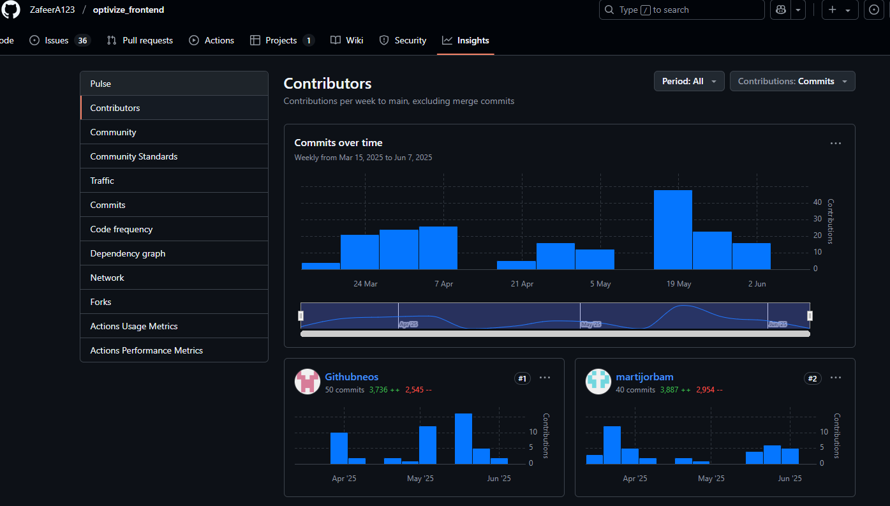This screenshot has width=890, height=506.
Task: Click the Projects count badge 1
Action: pyautogui.click(x=309, y=40)
